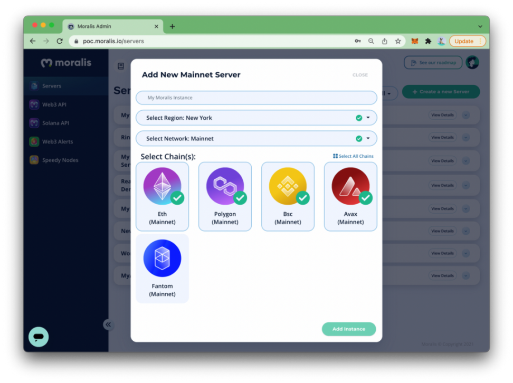Click the browser reload icon
513x383 pixels.
point(60,41)
